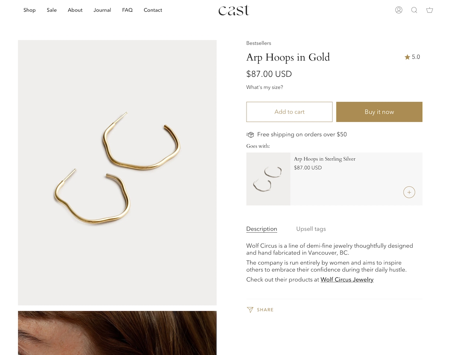The image size is (452, 355).
Task: Click the free shipping box icon
Action: (250, 135)
